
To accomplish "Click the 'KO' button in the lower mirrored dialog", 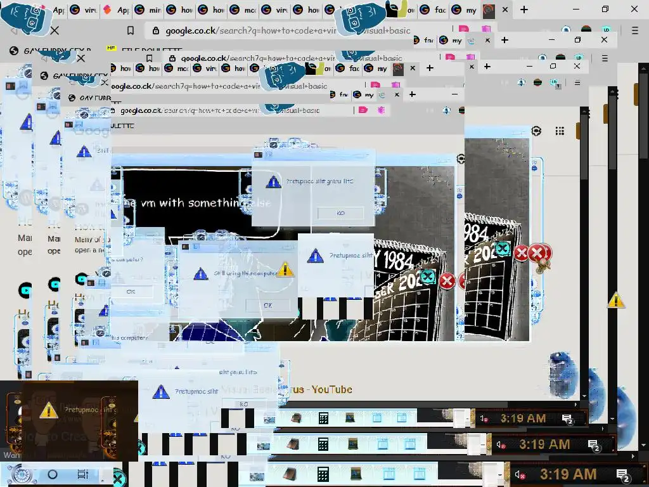I will click(244, 404).
